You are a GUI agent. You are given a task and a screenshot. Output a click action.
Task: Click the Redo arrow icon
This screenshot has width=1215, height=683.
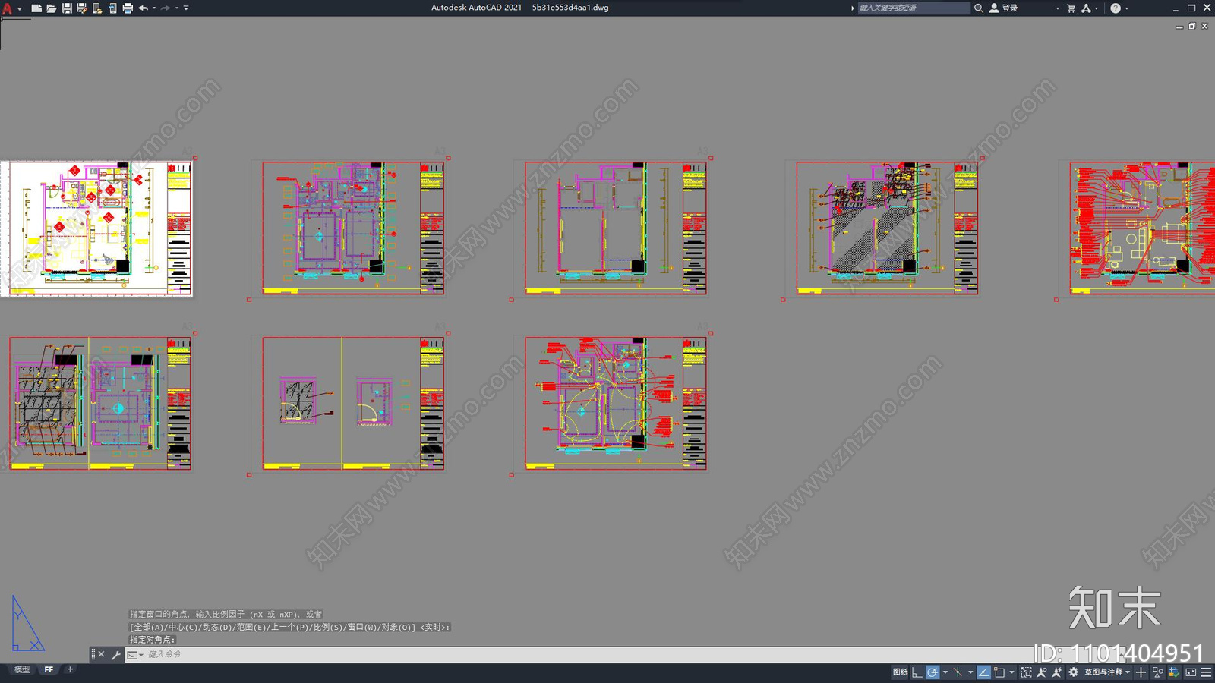166,8
